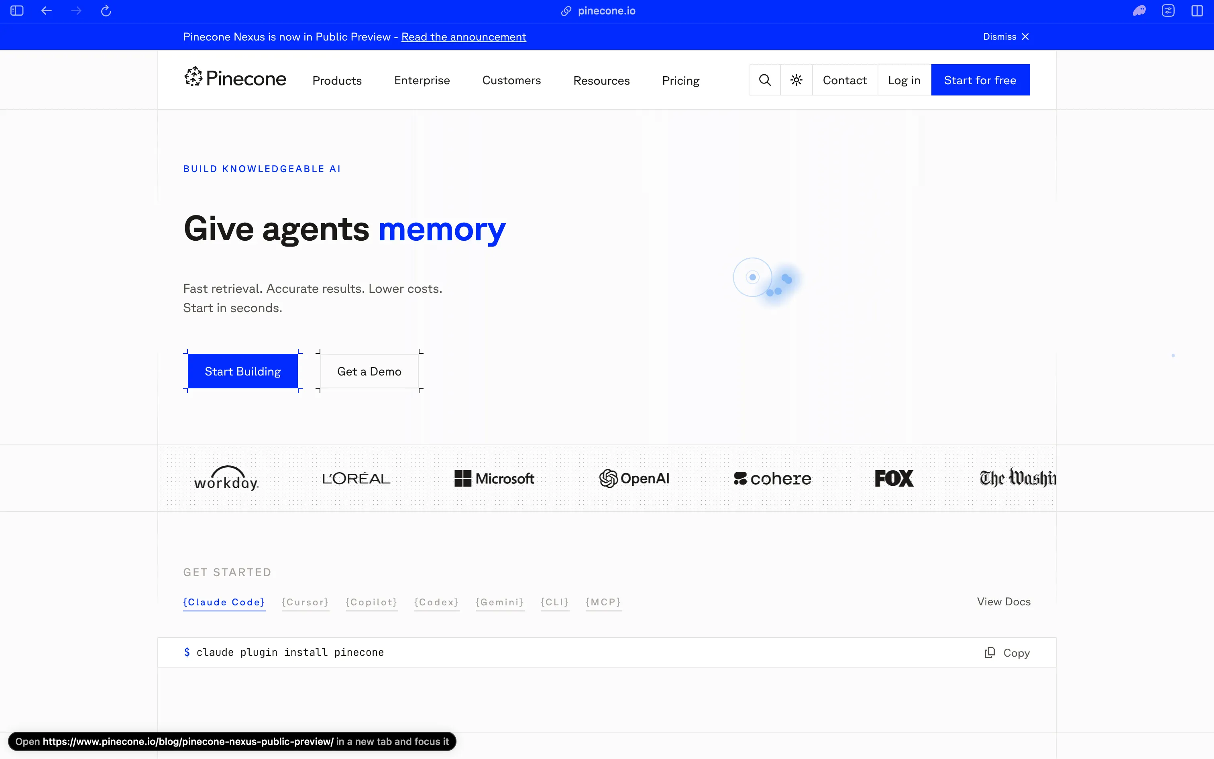Click the OpenAI logo
The width and height of the screenshot is (1214, 759).
coord(634,479)
